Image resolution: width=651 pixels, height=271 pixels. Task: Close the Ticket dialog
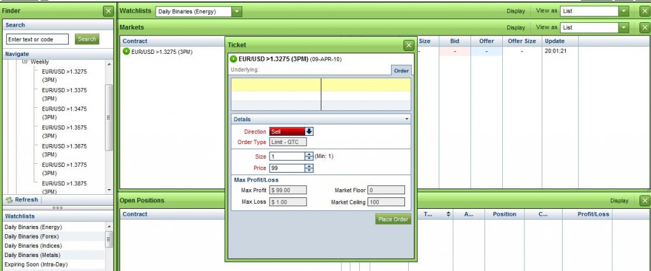[408, 45]
